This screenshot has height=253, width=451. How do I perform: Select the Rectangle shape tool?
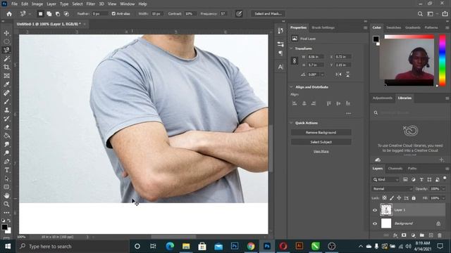pos(6,187)
